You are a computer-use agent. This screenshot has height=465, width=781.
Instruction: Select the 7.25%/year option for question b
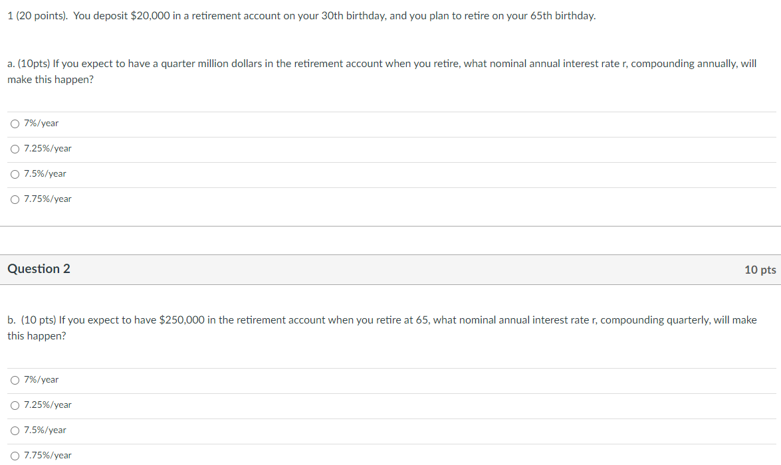point(15,405)
